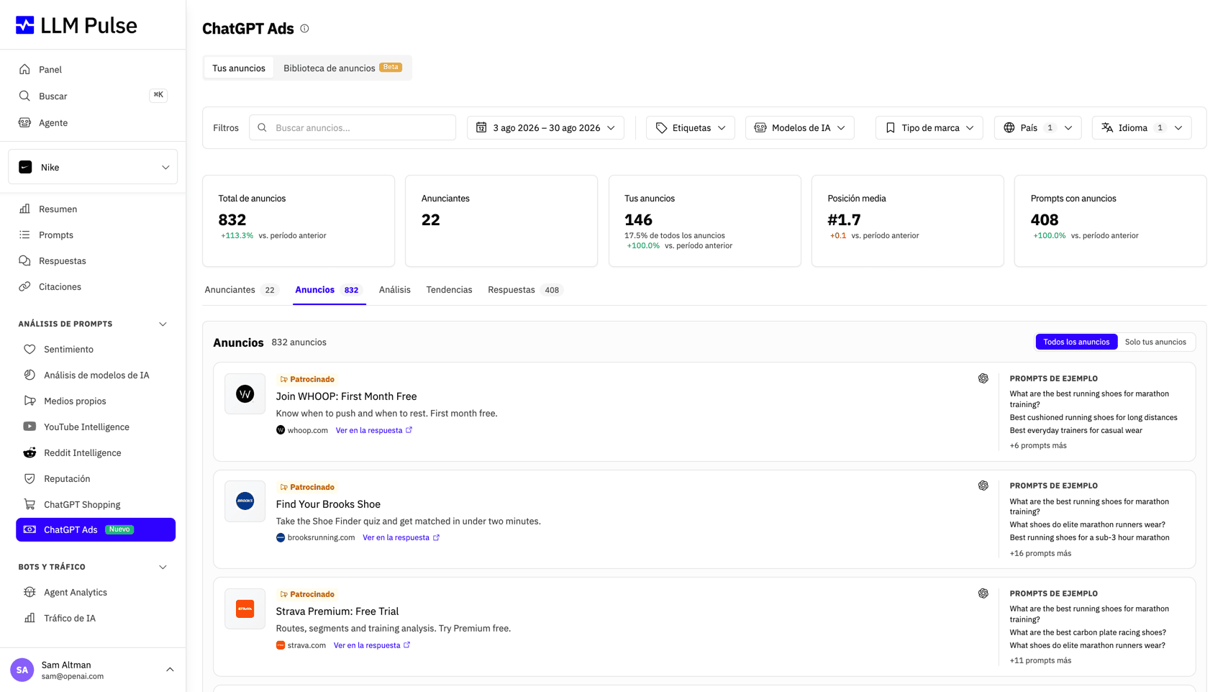The height and width of the screenshot is (692, 1223).
Task: Collapse the Análisis de Prompts section
Action: point(163,324)
